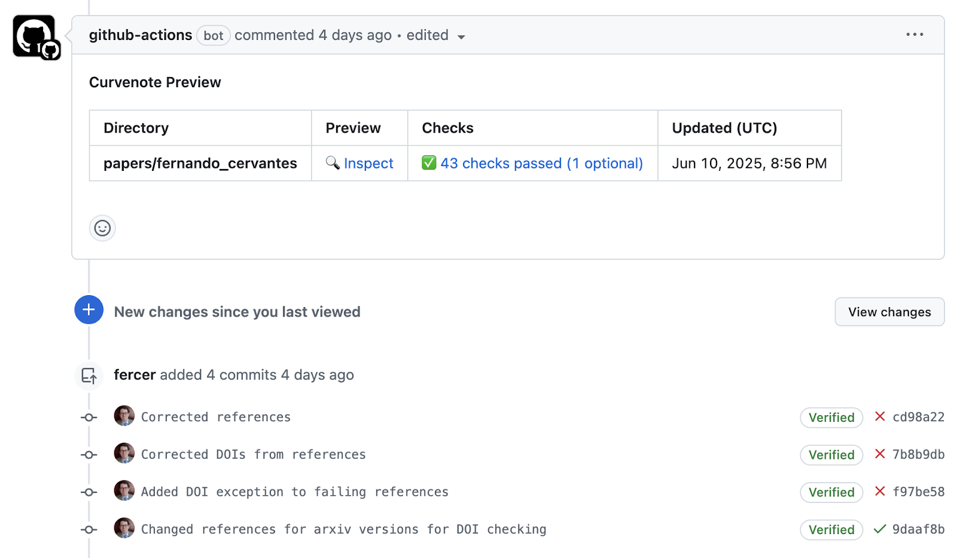Open the 43 checks passed link
The width and height of the screenshot is (957, 558).
coord(540,163)
